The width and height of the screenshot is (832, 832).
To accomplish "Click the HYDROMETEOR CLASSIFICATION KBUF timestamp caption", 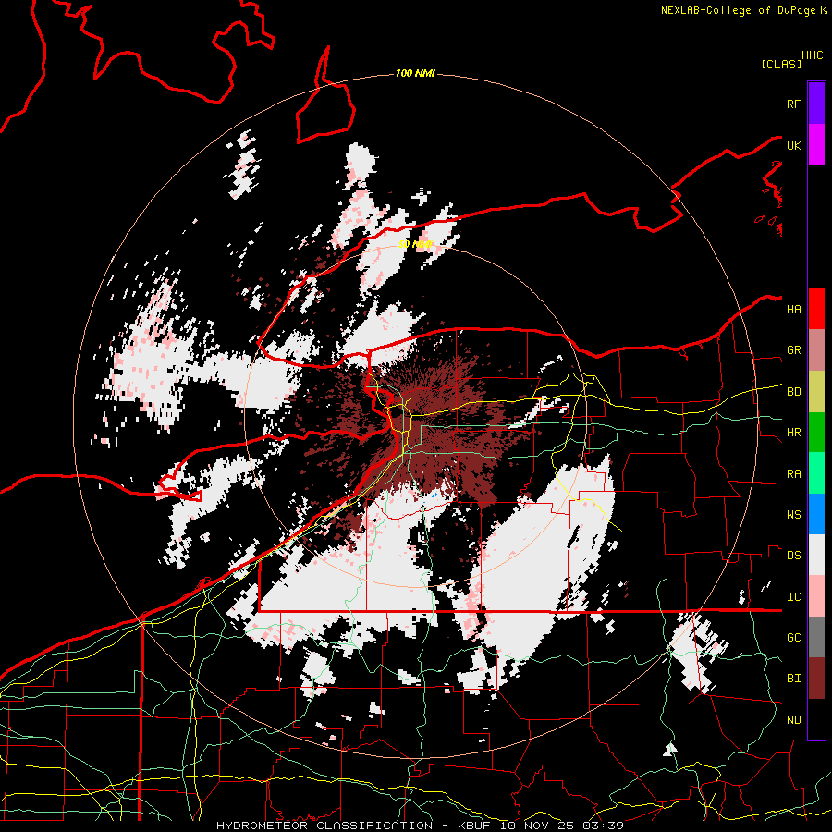I will tap(420, 826).
